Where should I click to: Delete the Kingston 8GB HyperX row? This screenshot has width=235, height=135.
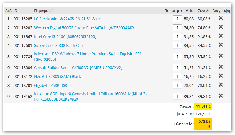(x=221, y=96)
